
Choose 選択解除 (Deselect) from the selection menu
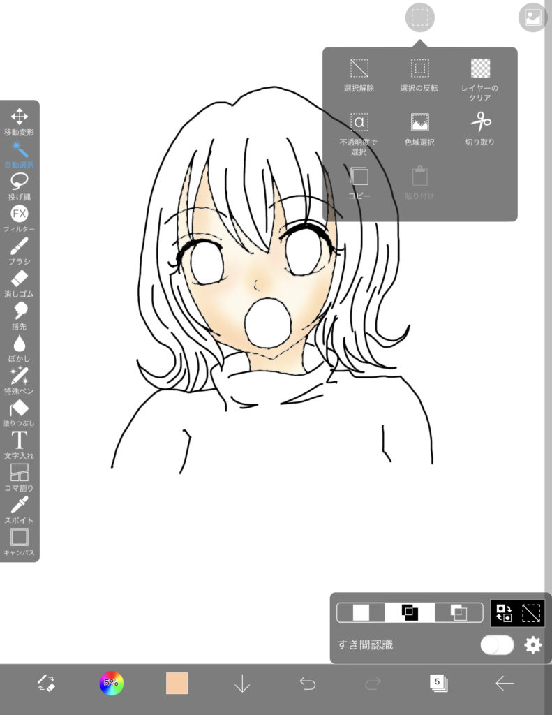click(359, 74)
